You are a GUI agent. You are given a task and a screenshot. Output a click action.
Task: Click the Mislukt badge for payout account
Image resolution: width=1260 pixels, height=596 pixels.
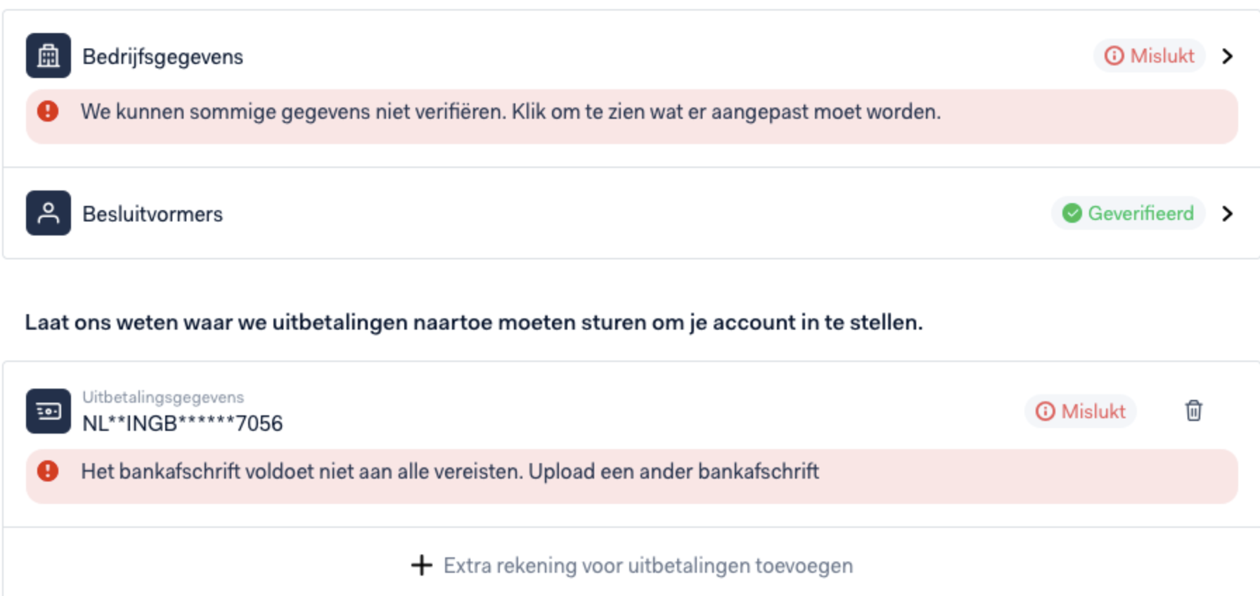pyautogui.click(x=1081, y=411)
